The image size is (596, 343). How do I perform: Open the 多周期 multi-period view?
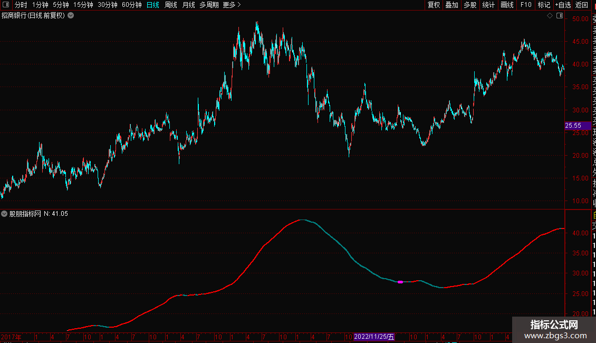(x=209, y=5)
